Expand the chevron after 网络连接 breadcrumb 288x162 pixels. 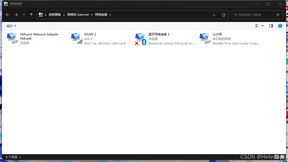(110, 15)
